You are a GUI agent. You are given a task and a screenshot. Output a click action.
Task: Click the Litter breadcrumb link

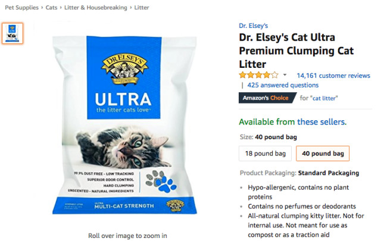pyautogui.click(x=142, y=8)
